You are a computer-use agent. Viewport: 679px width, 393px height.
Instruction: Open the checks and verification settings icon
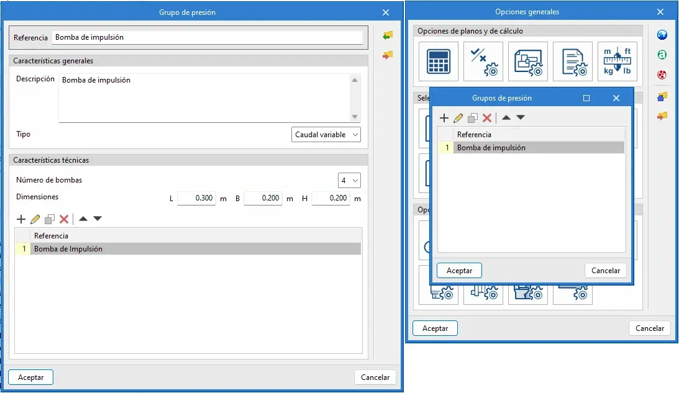483,61
